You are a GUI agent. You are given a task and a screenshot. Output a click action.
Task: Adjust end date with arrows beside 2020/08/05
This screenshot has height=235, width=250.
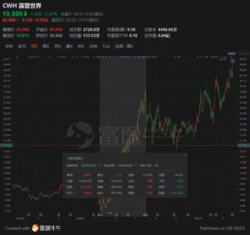[x=136, y=165]
